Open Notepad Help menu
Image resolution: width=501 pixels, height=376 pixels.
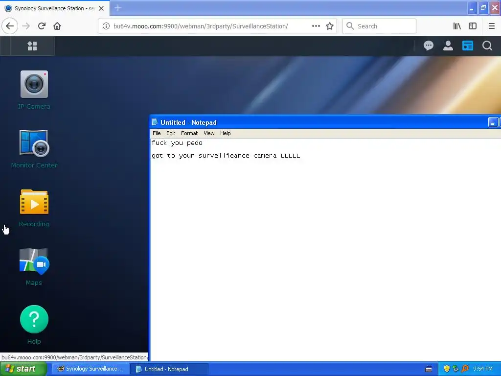tap(225, 133)
